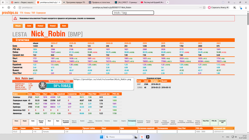Ask Alisa AI button in toolbar
Screen dimensions: 249x140
tap(218, 7)
